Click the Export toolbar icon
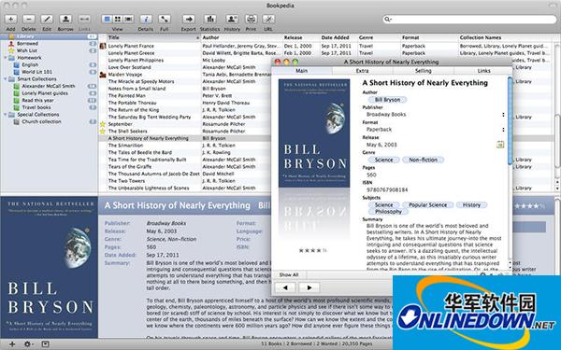 pyautogui.click(x=189, y=20)
